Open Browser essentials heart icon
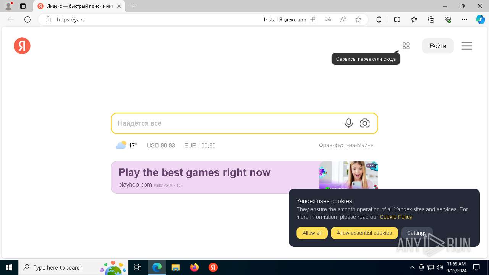The height and width of the screenshot is (275, 489). coord(448,19)
